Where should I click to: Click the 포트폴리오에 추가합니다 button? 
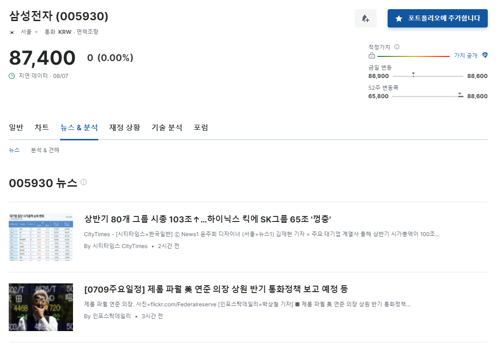pos(437,18)
